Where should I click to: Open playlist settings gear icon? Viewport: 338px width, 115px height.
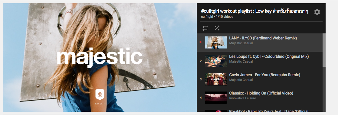(x=317, y=12)
